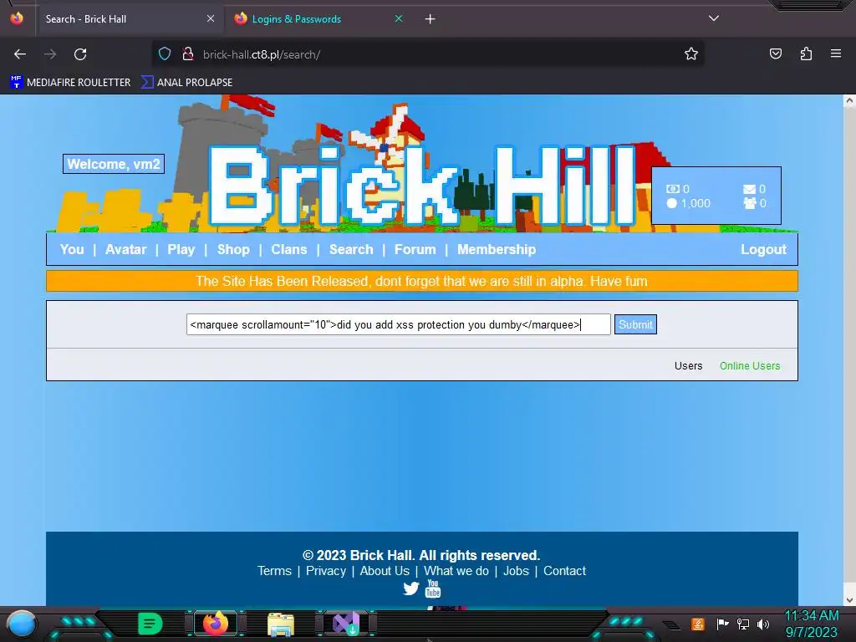Open the Avatar page
Screen dimensions: 856x642
(x=126, y=249)
